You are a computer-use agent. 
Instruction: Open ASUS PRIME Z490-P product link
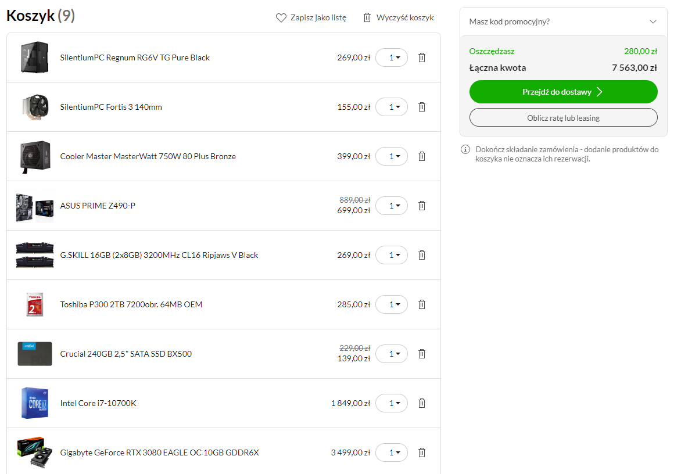tap(98, 206)
